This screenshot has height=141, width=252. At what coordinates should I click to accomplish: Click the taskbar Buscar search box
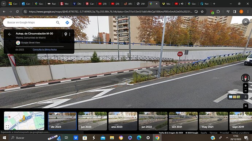click(35, 138)
